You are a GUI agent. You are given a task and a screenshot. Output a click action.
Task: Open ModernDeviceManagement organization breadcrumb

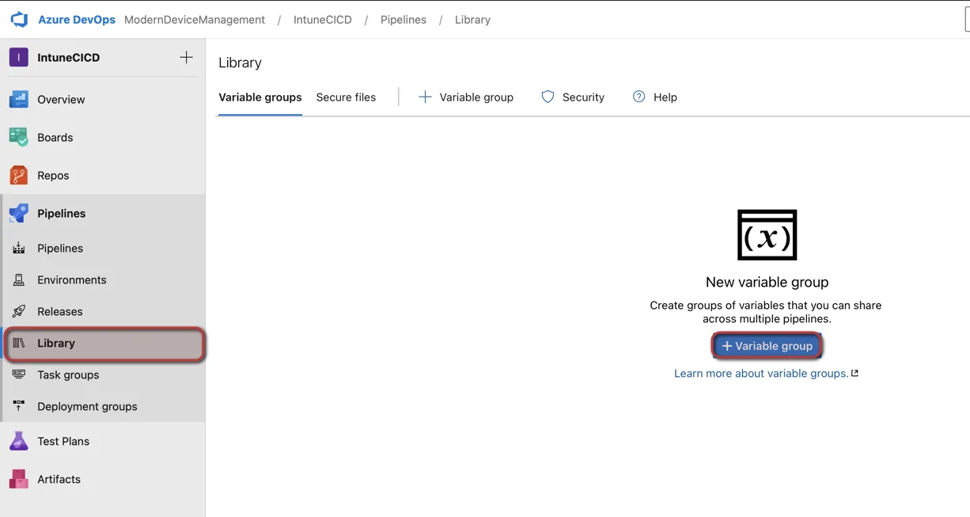click(195, 20)
